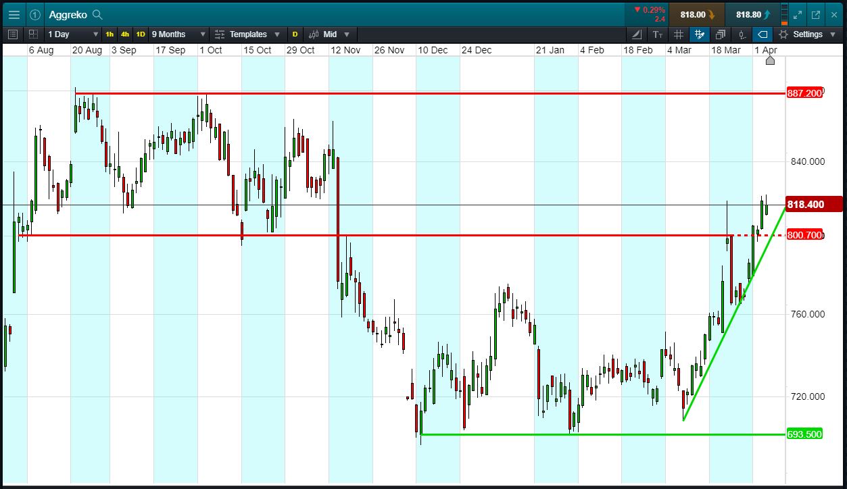
Task: Switch to the 1D timeframe
Action: point(141,34)
